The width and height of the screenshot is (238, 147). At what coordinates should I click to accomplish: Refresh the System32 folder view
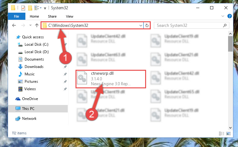coord(147,25)
